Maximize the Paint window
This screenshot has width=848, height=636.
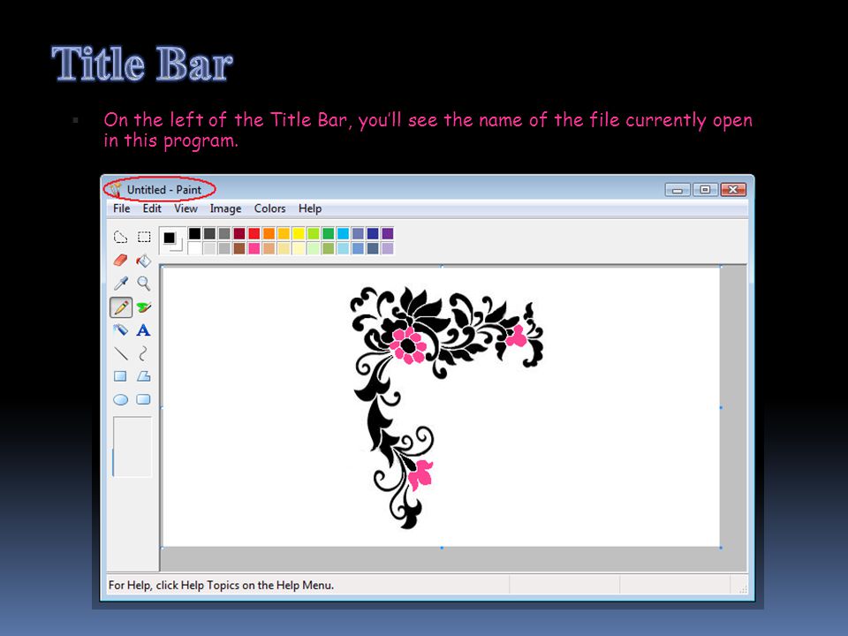pos(705,189)
